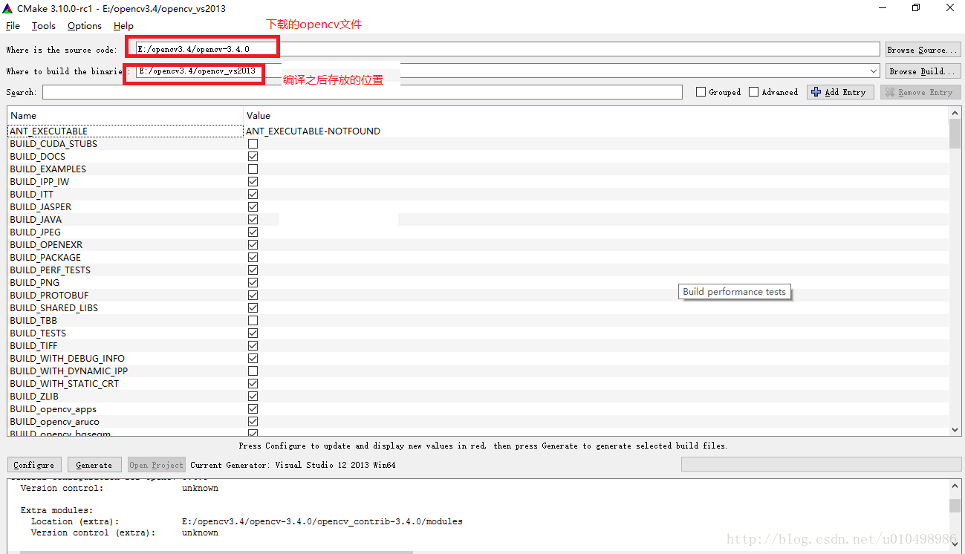The image size is (965, 554).
Task: Click the ANT_EXECUTABLE-NOTFOUND value cell
Action: coord(313,131)
